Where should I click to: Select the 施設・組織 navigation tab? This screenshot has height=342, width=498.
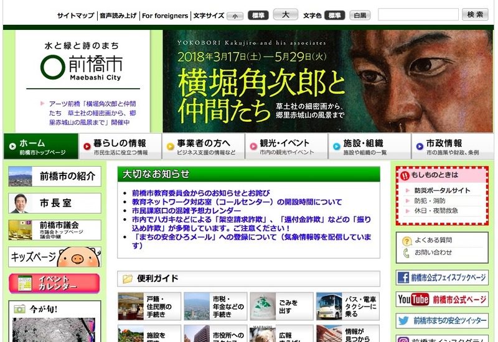pyautogui.click(x=369, y=146)
